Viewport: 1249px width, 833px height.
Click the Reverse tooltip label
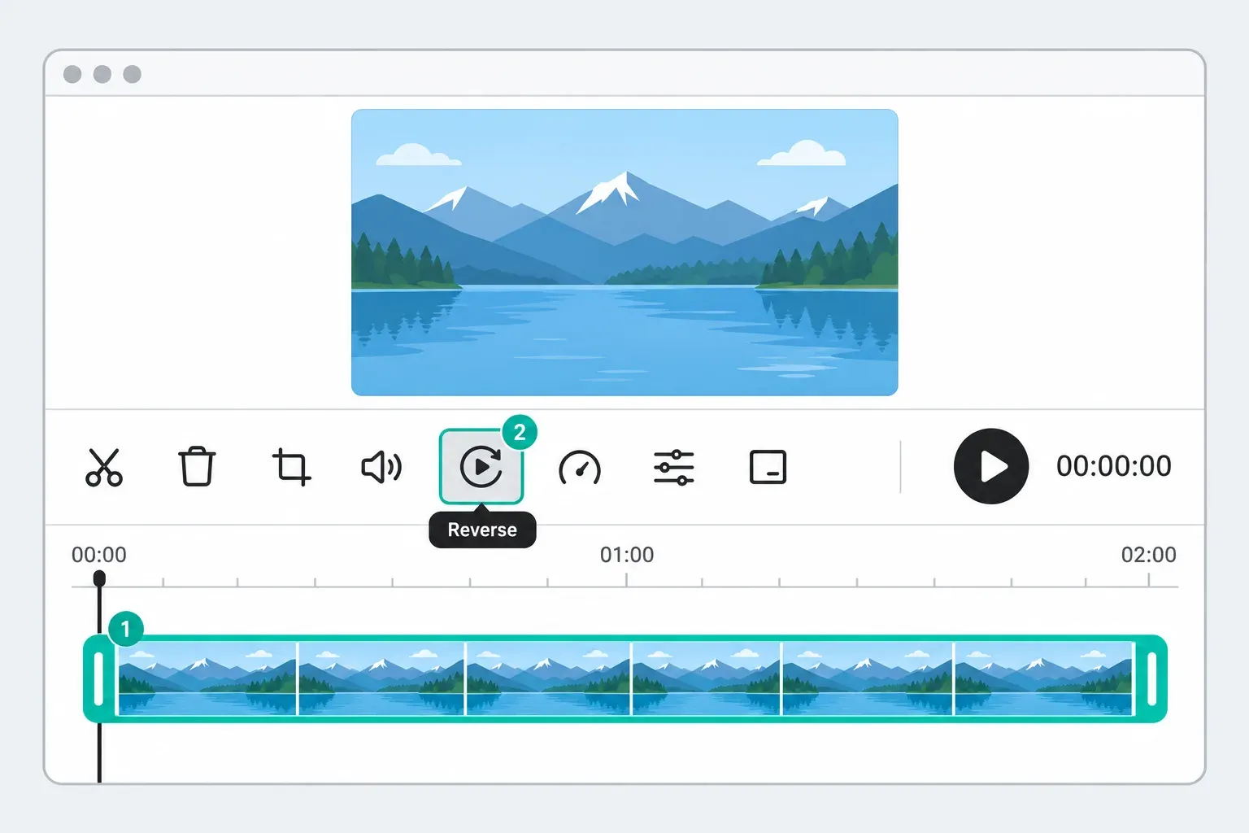point(482,530)
